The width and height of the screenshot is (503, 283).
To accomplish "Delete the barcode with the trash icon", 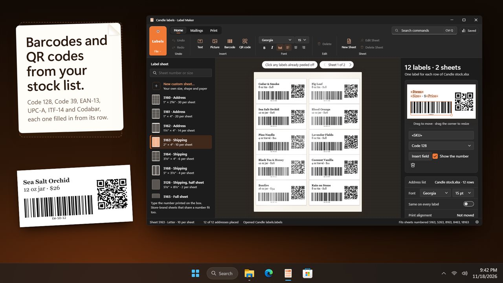I will tap(413, 165).
